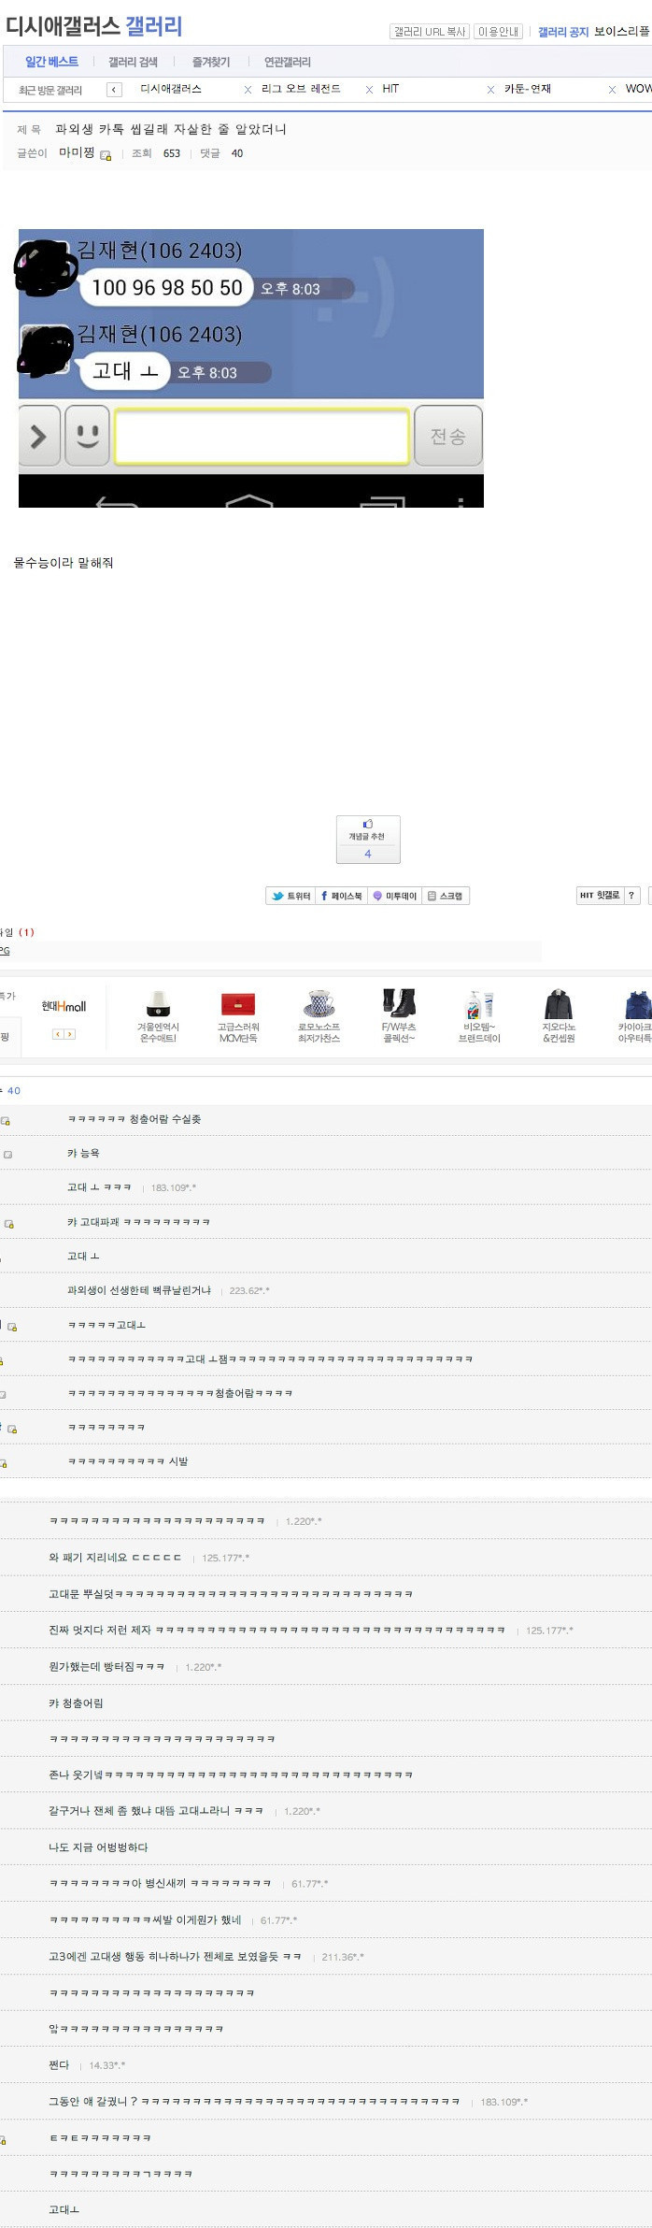
Task: Click the HIT 힛갤로 button
Action: (x=599, y=895)
